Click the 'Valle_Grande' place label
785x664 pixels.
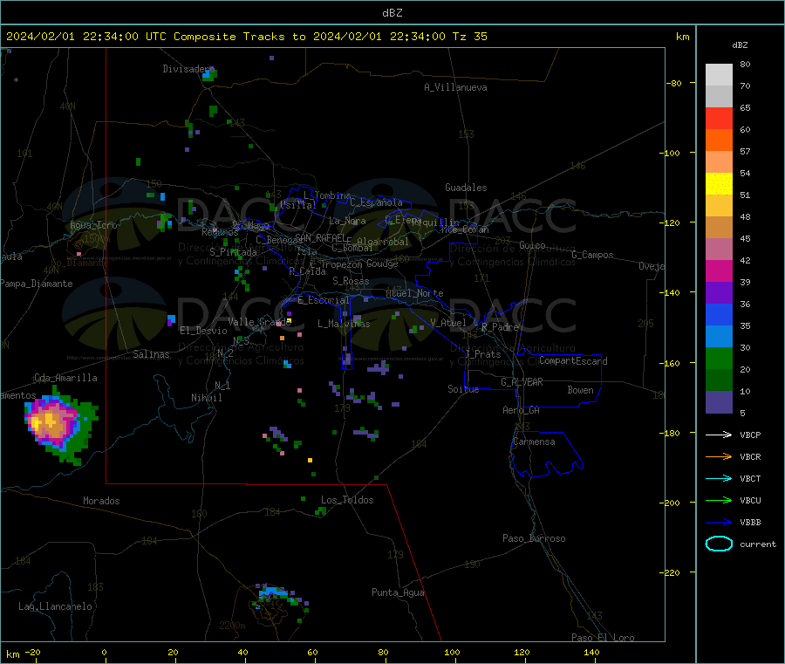pyautogui.click(x=259, y=323)
